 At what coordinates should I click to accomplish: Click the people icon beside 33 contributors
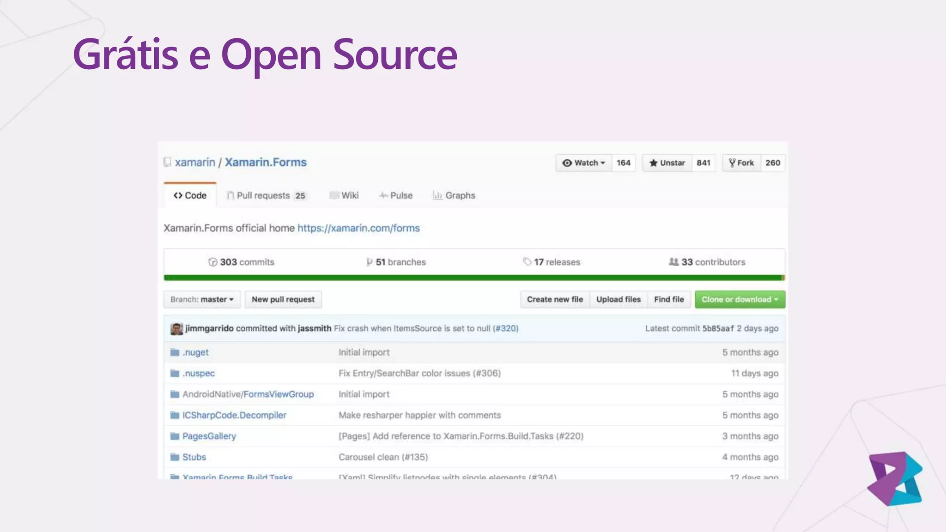[x=674, y=262]
